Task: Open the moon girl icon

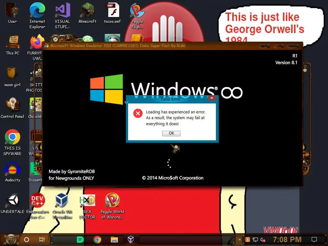Action: [12, 77]
